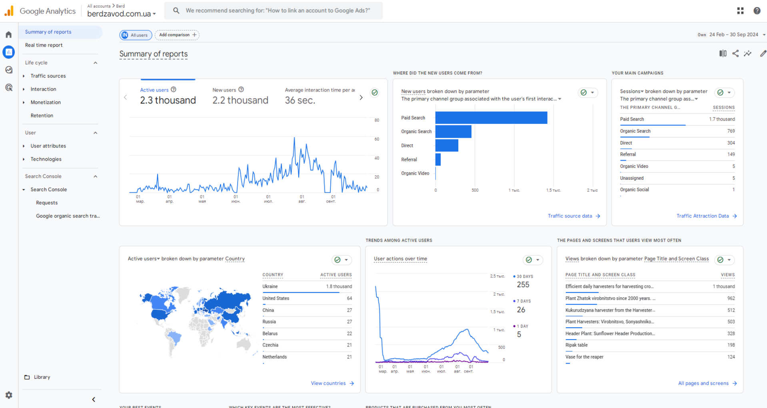This screenshot has height=408, width=767.
Task: Toggle User actions card status check
Action: point(529,260)
